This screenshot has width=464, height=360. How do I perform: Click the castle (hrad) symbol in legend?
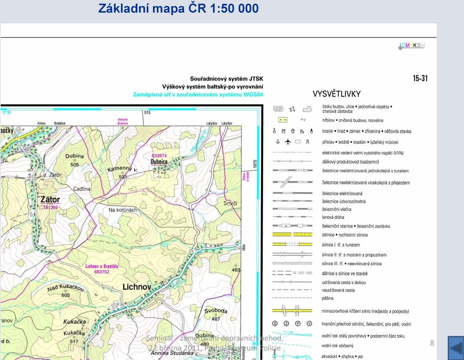tap(284, 131)
